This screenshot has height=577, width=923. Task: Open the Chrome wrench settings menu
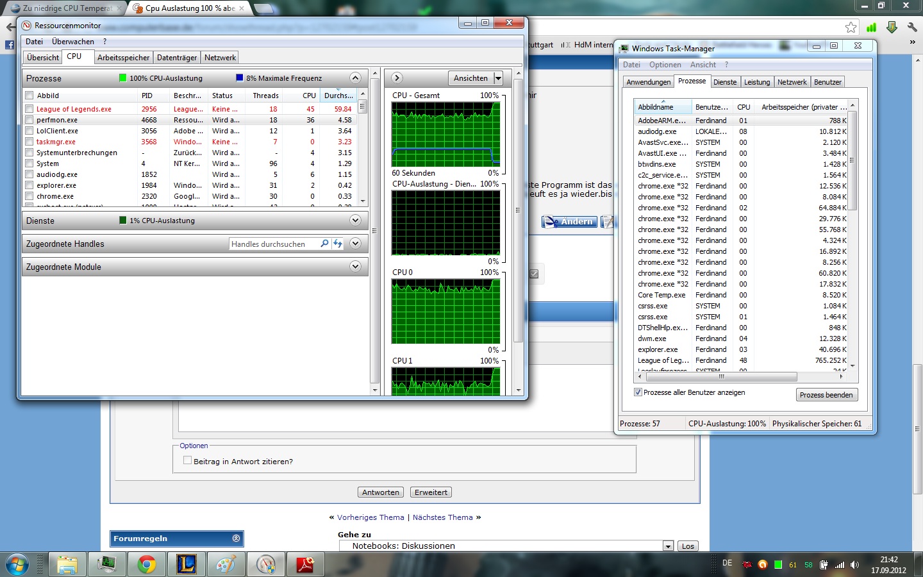(912, 27)
